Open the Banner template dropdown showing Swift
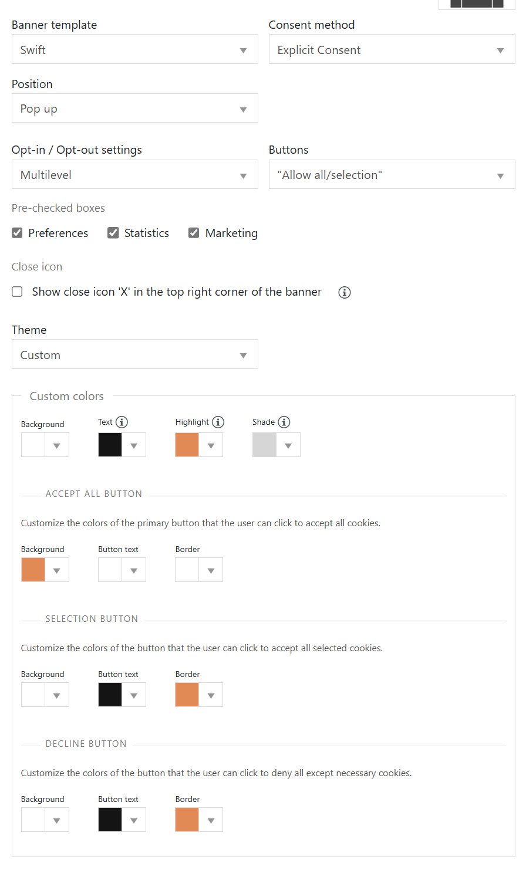Image resolution: width=526 pixels, height=870 pixels. point(135,49)
